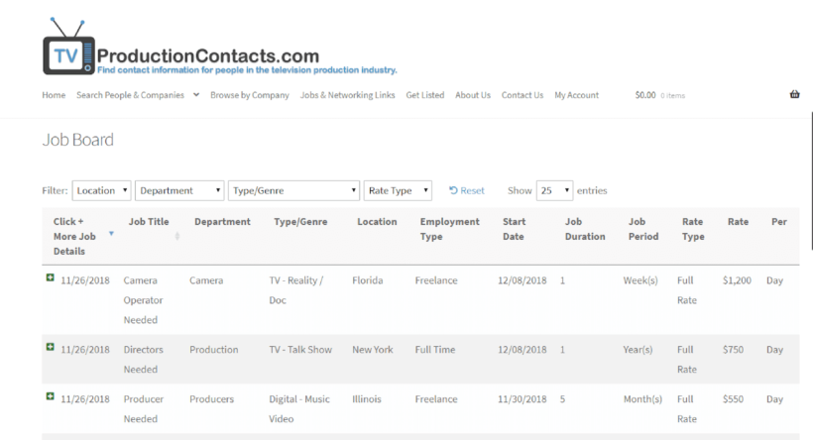Sort table by Rate Type header
Screen dimensions: 813x440
(x=693, y=229)
